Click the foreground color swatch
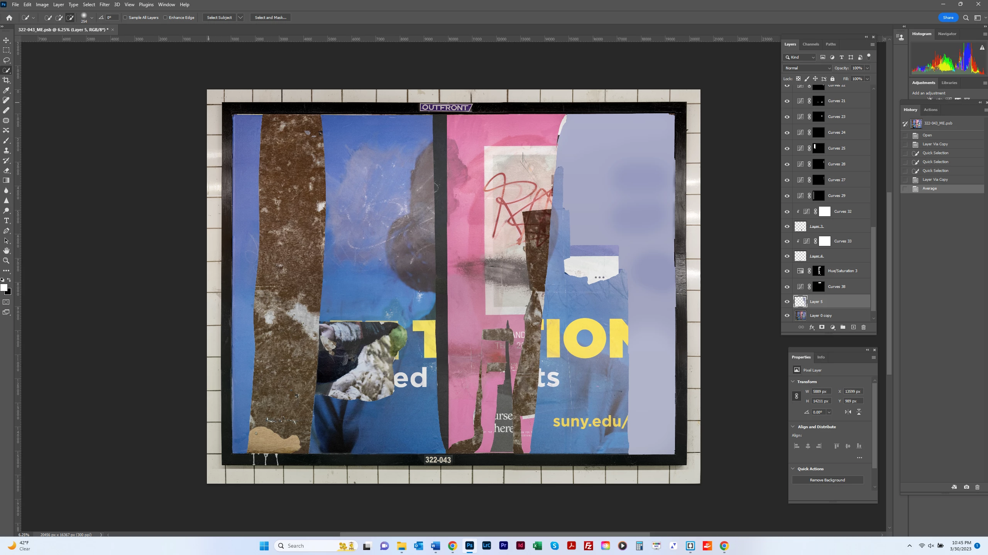Image resolution: width=988 pixels, height=555 pixels. coord(4,288)
